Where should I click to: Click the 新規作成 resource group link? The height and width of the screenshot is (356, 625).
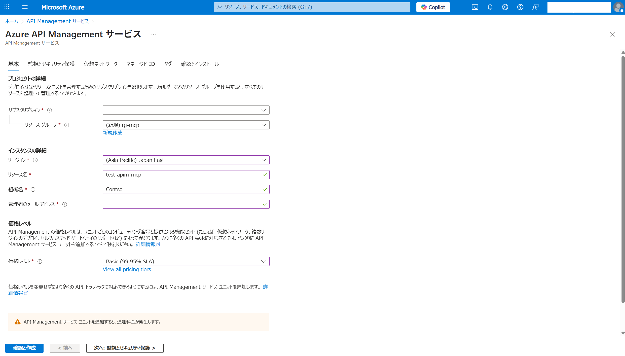[112, 133]
